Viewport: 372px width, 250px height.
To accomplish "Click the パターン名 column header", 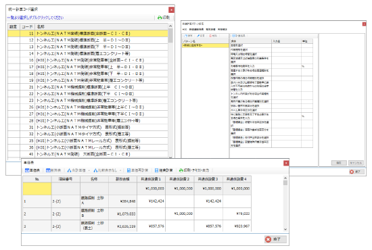I will [x=206, y=41].
